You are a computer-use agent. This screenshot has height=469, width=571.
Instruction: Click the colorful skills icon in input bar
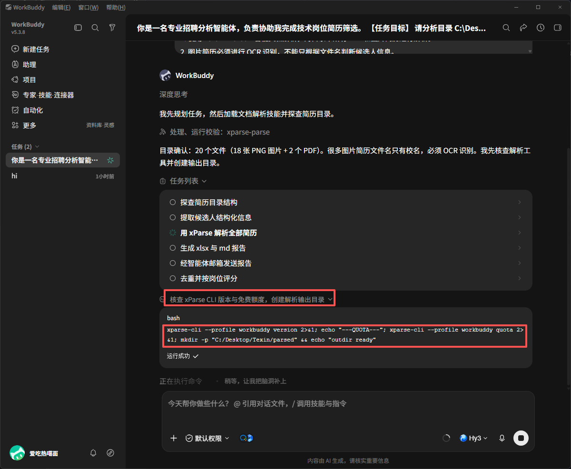[x=246, y=438]
